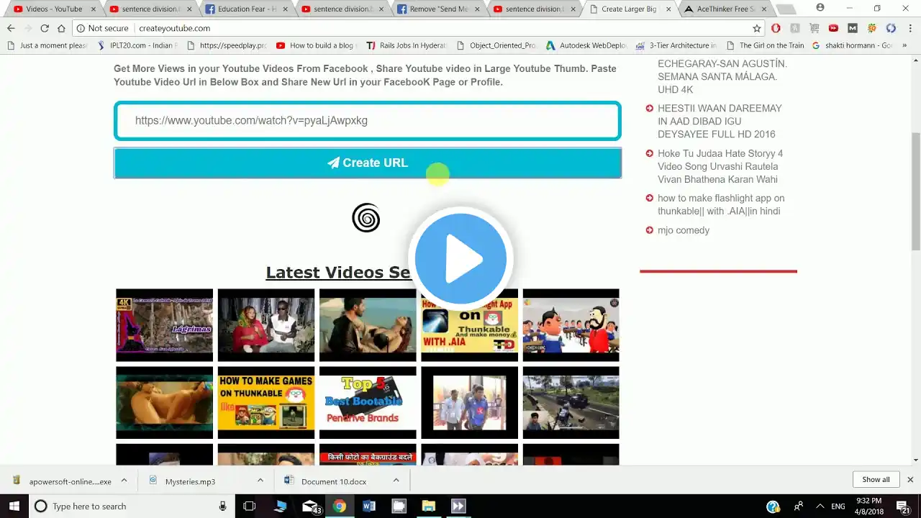Image resolution: width=921 pixels, height=518 pixels.
Task: Open the People icon in system tray
Action: pos(798,506)
